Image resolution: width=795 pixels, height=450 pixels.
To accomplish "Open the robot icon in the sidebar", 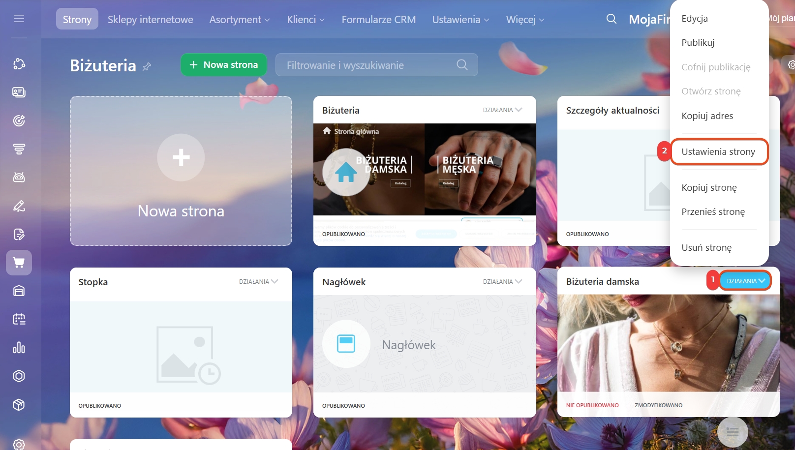I will coord(19,177).
